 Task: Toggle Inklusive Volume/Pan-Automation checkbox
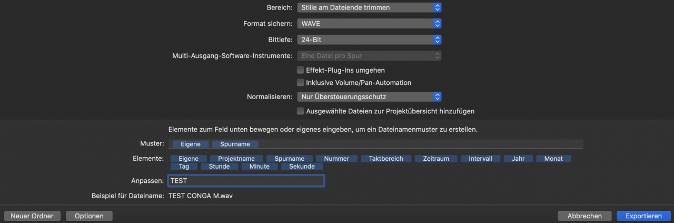pos(301,82)
